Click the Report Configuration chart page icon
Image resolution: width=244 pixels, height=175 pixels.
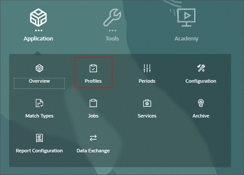(x=40, y=138)
